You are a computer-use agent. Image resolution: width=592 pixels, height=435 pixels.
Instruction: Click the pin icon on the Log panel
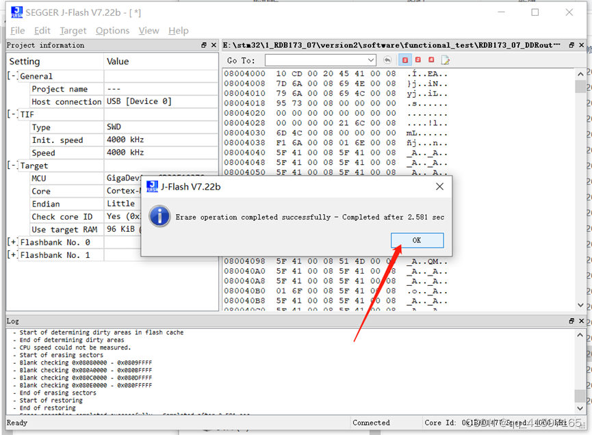tap(571, 321)
